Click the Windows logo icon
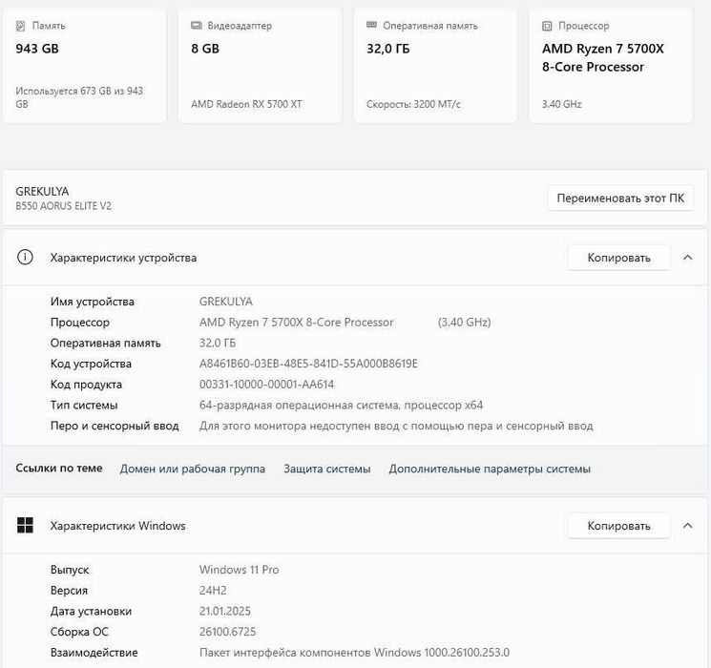Viewport: 711px width, 668px height. (25, 525)
